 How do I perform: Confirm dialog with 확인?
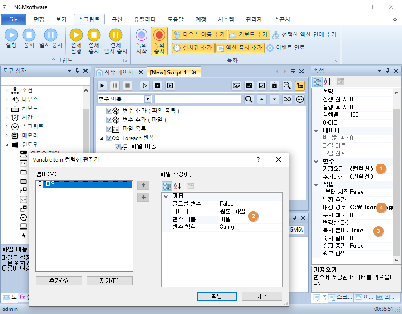[x=217, y=296]
